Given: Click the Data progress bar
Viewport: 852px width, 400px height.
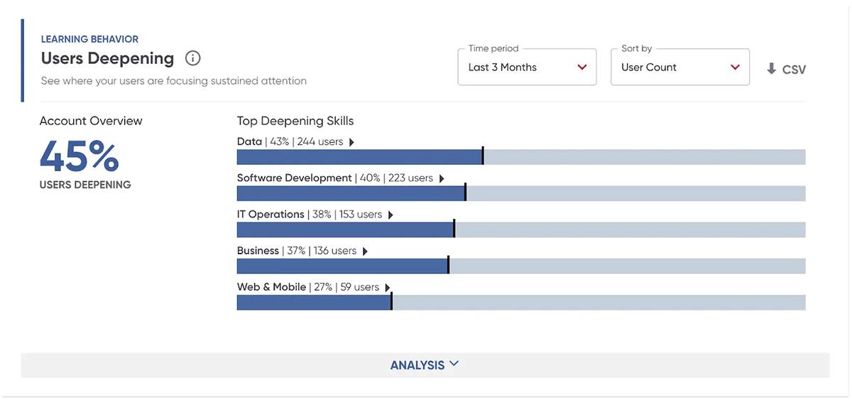Looking at the screenshot, I should pos(521,157).
